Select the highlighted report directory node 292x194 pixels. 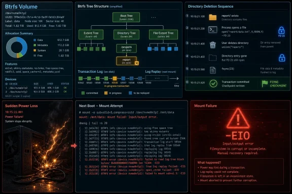click(x=126, y=61)
